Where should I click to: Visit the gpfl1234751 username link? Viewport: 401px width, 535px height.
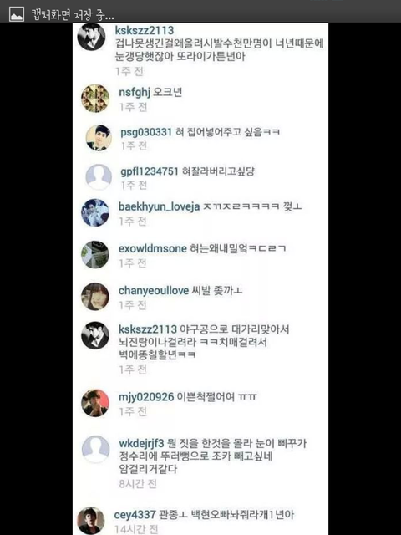[150, 171]
